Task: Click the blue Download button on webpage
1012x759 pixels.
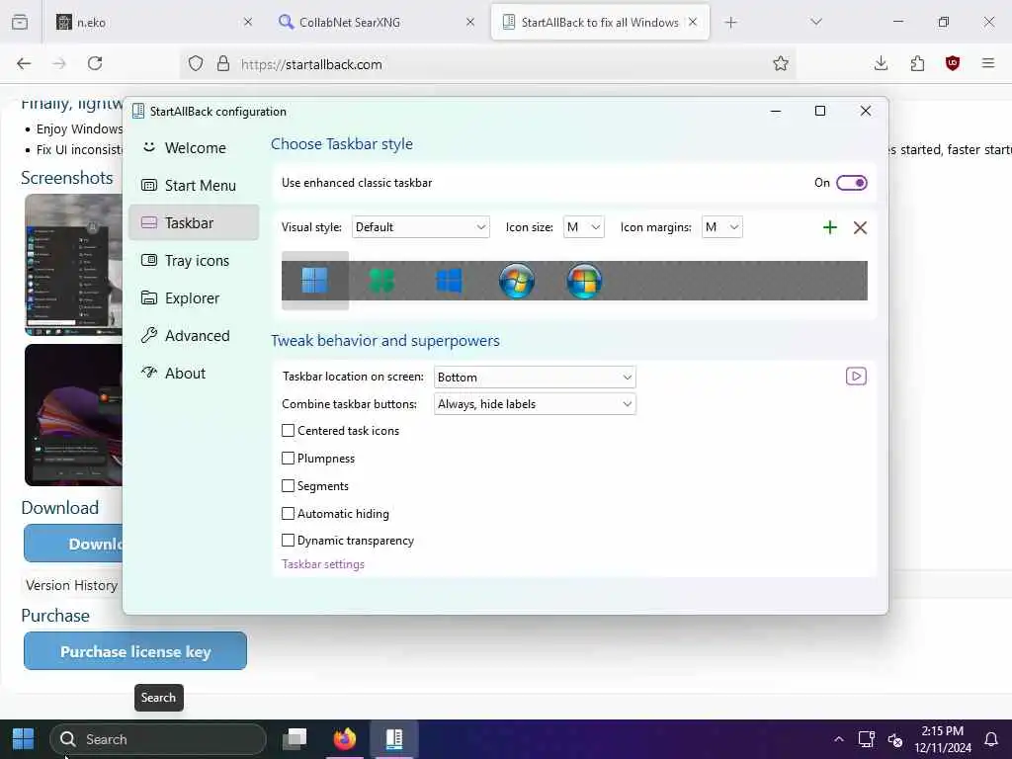Action: pos(73,544)
